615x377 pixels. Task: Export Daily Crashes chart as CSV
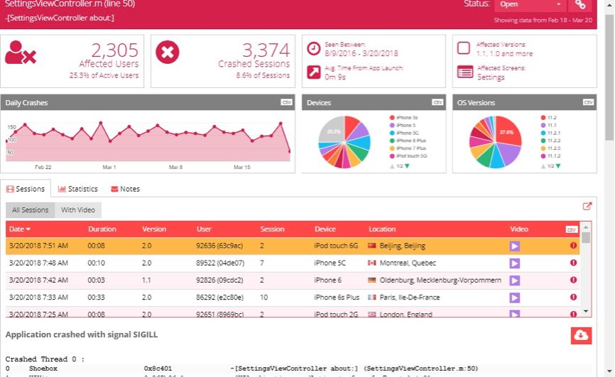(x=286, y=102)
